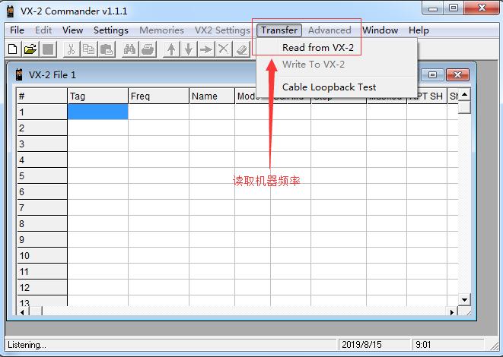Image resolution: width=503 pixels, height=357 pixels.
Task: Click the Freq column header
Action: coord(158,96)
